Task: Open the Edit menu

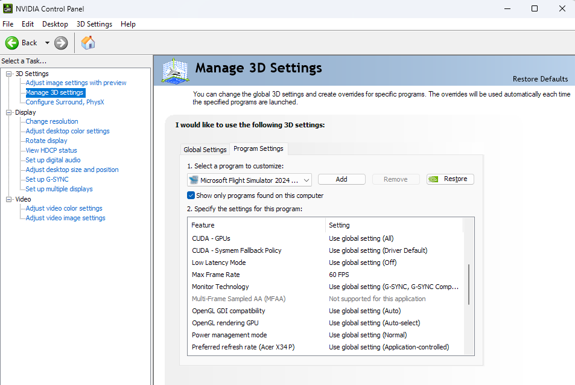Action: point(28,24)
